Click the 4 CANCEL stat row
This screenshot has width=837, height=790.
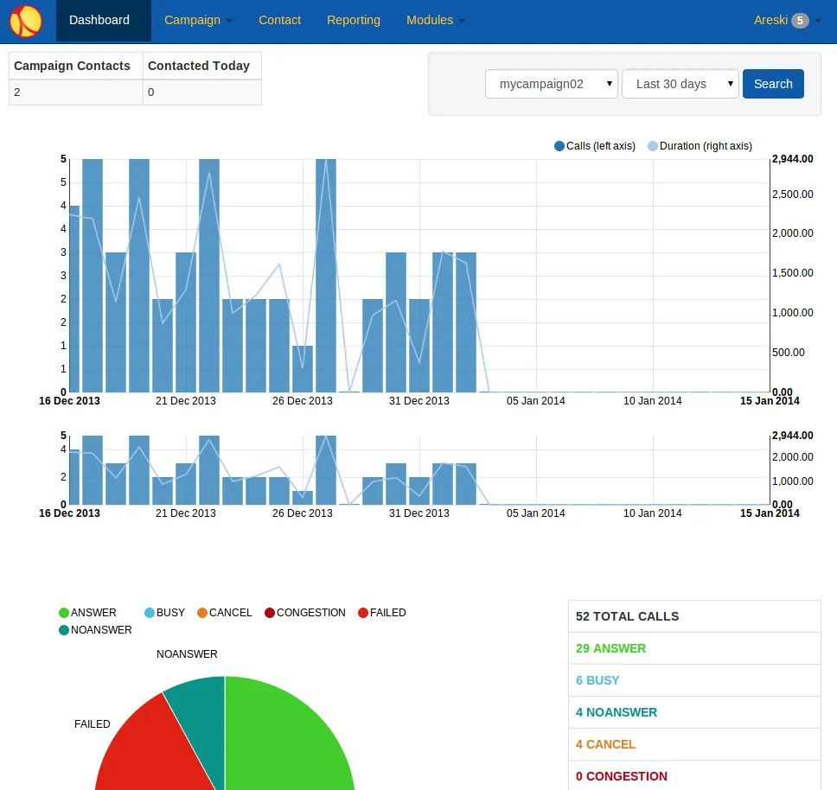pyautogui.click(x=694, y=745)
